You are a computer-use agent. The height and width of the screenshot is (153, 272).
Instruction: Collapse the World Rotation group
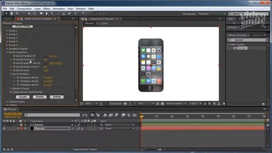click(11, 74)
